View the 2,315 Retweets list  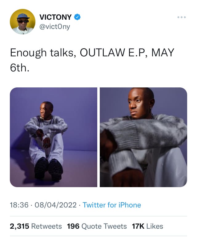[x=36, y=226]
